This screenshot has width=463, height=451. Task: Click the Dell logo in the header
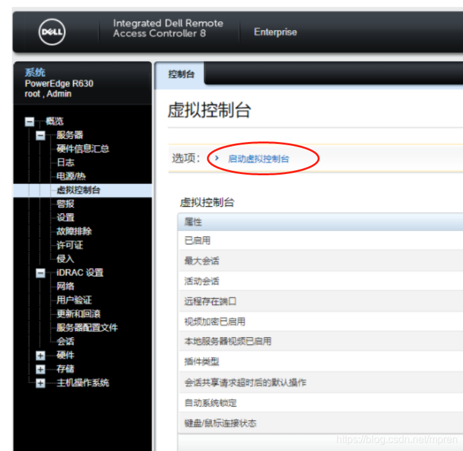(52, 32)
